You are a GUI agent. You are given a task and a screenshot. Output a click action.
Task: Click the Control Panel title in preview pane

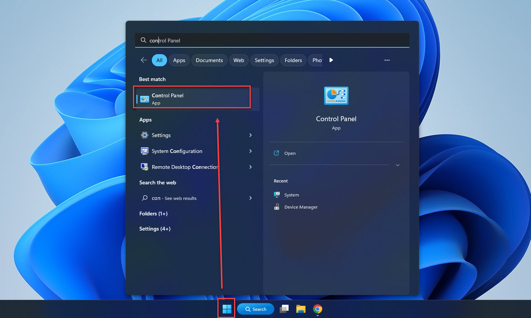[336, 118]
